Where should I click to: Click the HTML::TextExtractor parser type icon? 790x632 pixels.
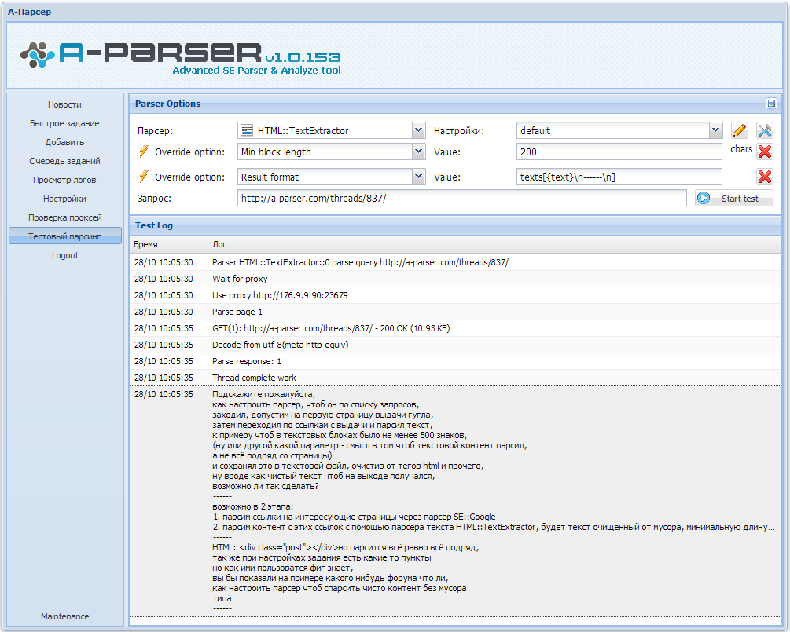tap(247, 131)
